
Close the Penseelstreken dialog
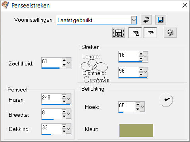click(185, 6)
